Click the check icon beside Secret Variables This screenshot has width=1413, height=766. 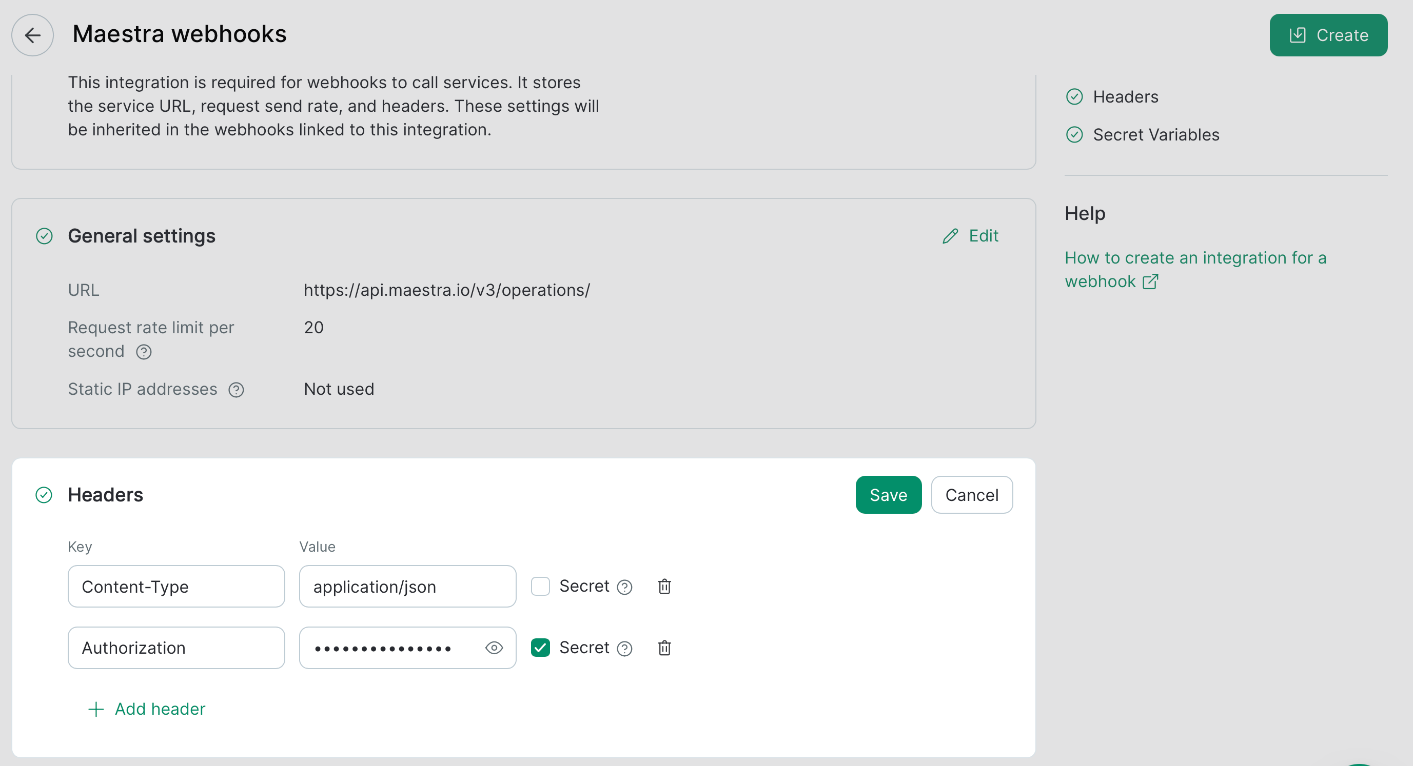(1074, 135)
